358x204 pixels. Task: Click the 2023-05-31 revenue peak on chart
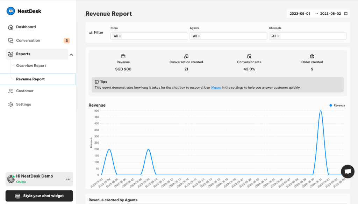coord(321,111)
